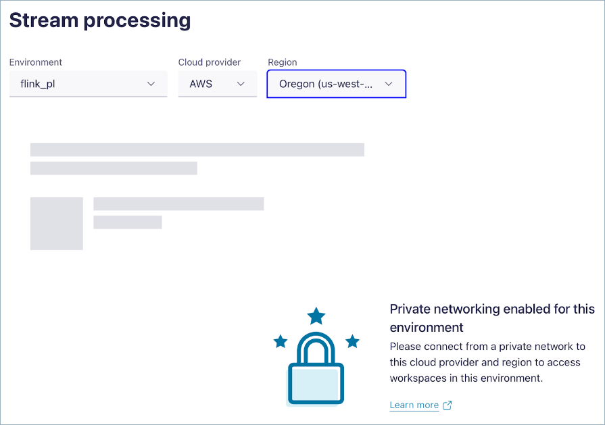
Task: Click the left star beside the lock
Action: pyautogui.click(x=279, y=342)
